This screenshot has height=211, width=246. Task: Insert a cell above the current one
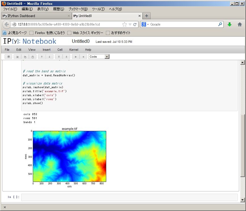coord(59,57)
